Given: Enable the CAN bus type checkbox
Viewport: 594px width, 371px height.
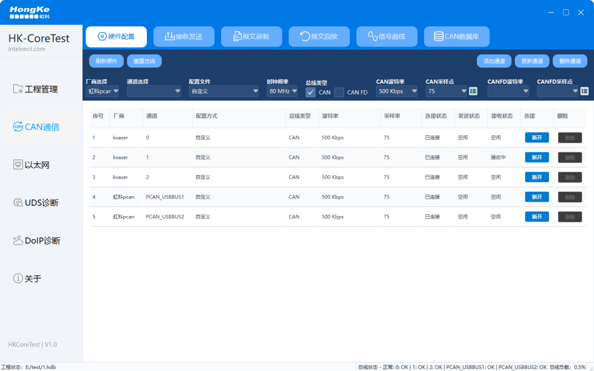Looking at the screenshot, I should [311, 92].
